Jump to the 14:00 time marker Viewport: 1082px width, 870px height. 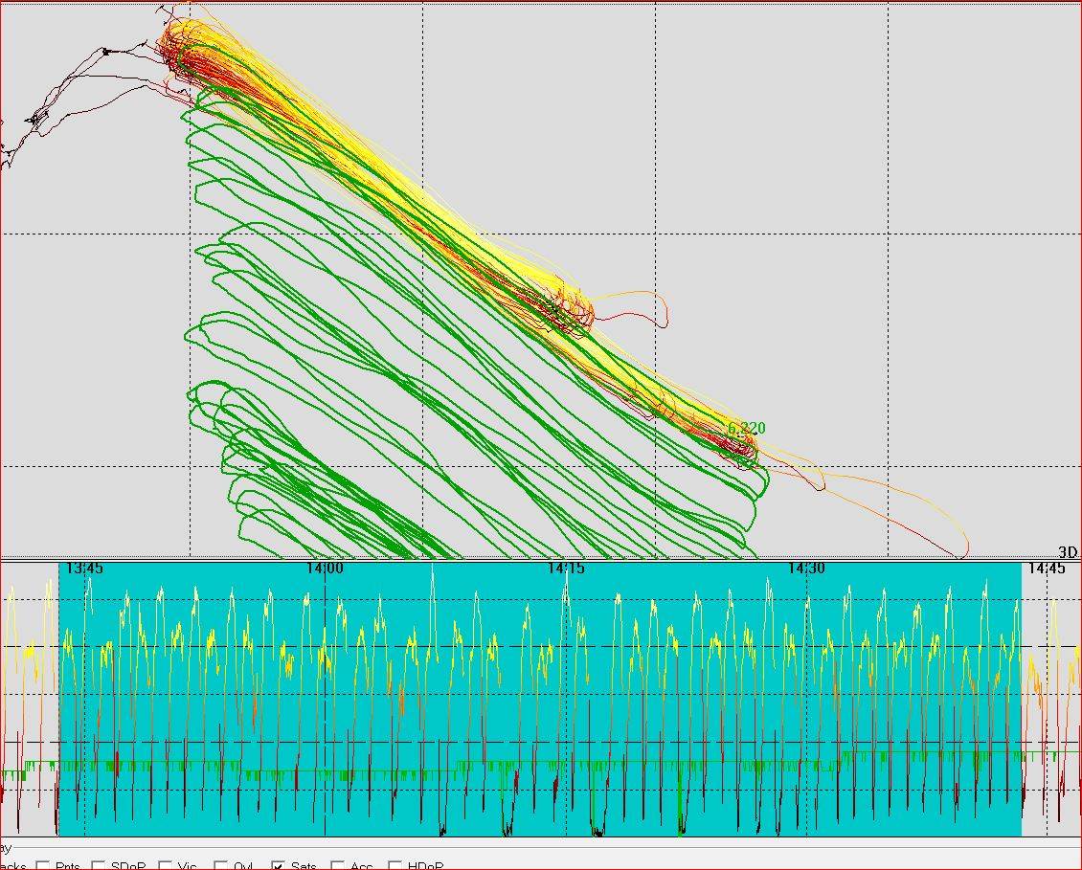[x=325, y=569]
